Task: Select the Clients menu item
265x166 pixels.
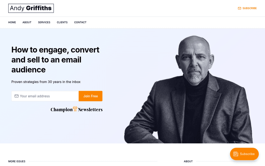Action: pyautogui.click(x=62, y=22)
